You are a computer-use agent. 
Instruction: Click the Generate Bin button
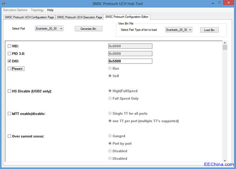pyautogui.click(x=88, y=29)
